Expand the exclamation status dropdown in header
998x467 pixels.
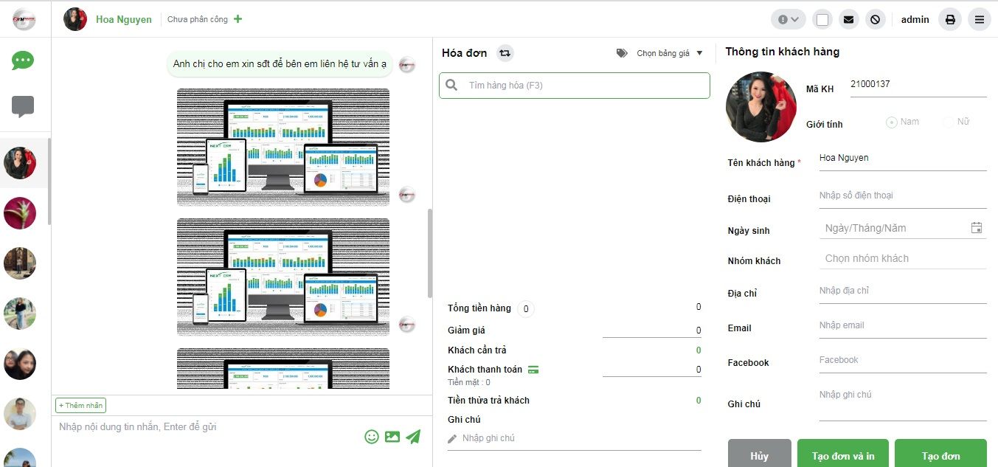[x=788, y=20]
